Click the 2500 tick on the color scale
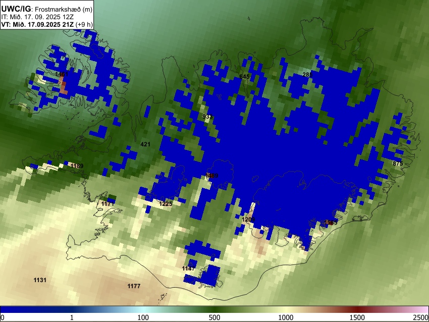The height and width of the screenshot is (322, 429). 421,317
